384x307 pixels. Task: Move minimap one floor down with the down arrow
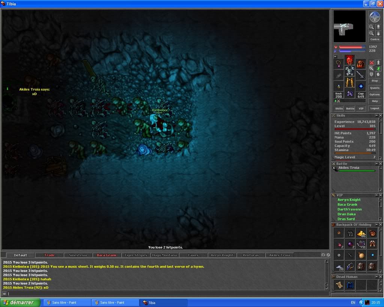(378, 33)
